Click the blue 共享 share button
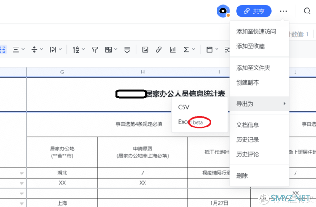 tap(254, 11)
